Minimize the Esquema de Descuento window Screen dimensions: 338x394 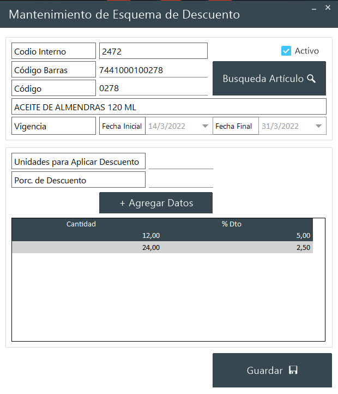pos(314,8)
